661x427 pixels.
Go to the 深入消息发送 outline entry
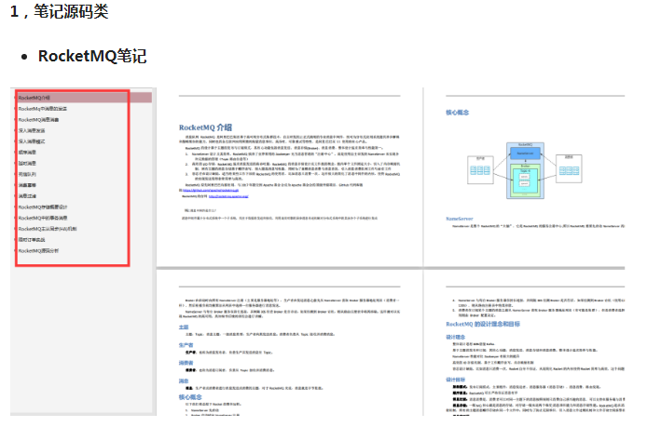coord(32,130)
